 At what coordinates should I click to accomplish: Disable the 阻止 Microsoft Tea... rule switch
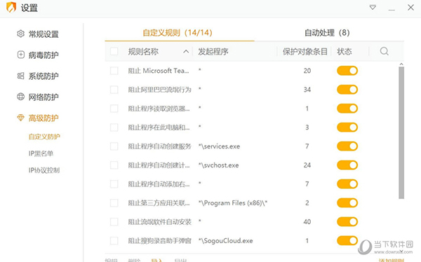[347, 71]
